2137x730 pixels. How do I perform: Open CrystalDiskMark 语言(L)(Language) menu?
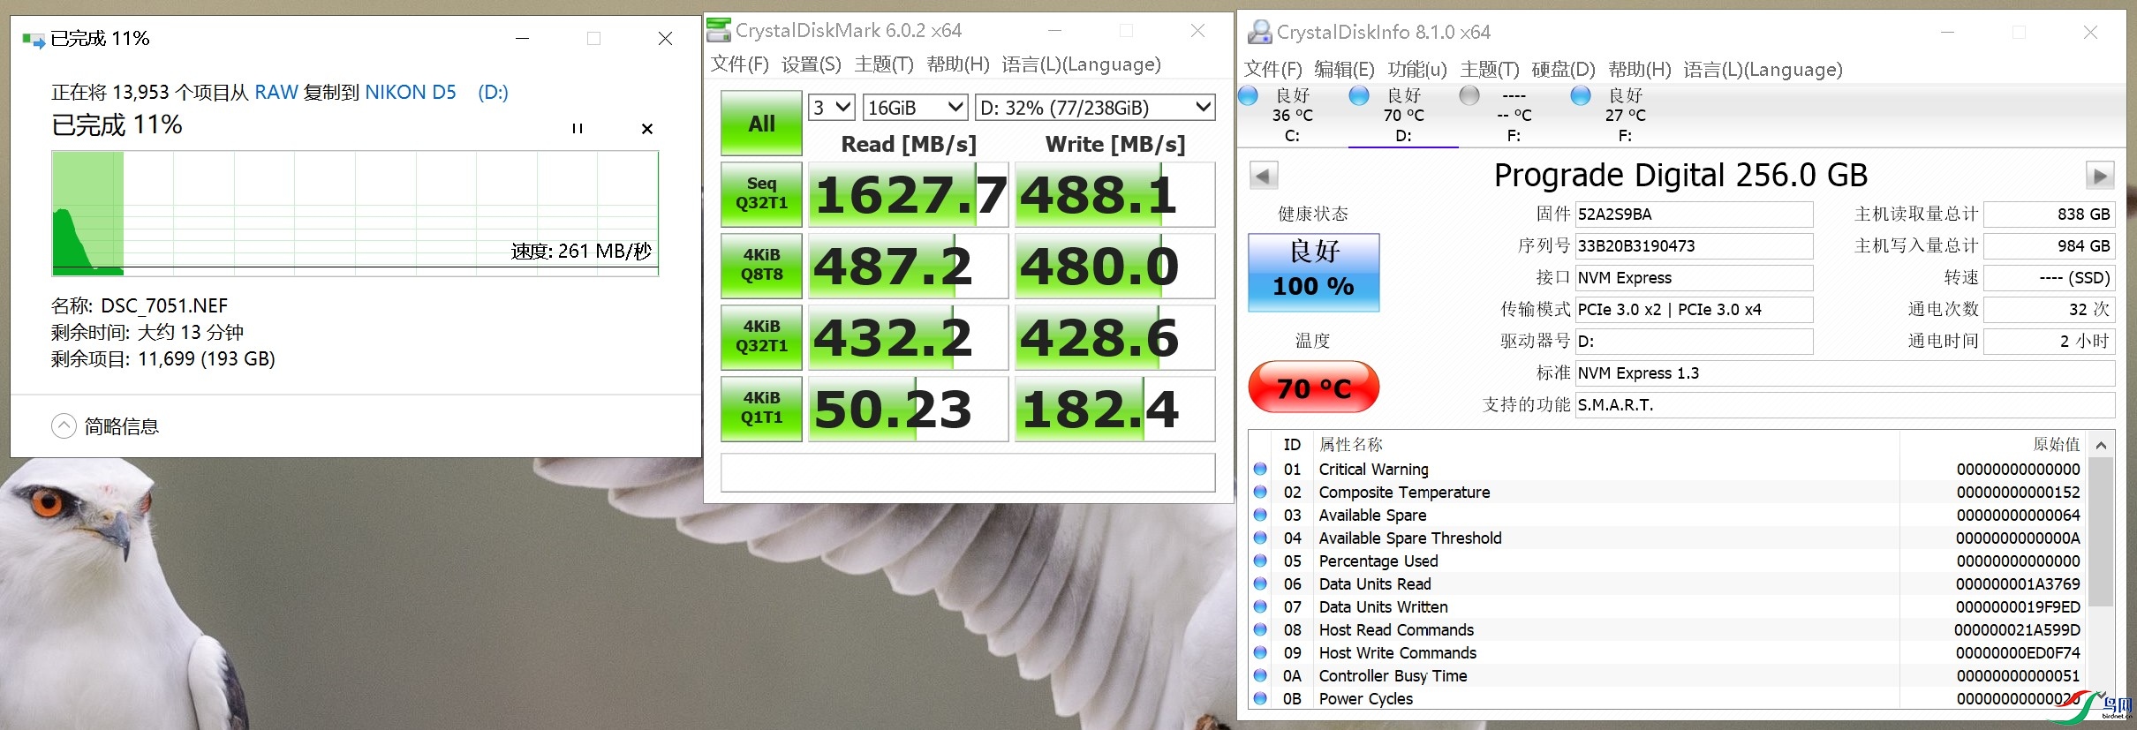point(1081,64)
